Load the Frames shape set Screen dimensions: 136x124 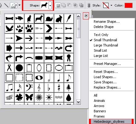[99, 116]
